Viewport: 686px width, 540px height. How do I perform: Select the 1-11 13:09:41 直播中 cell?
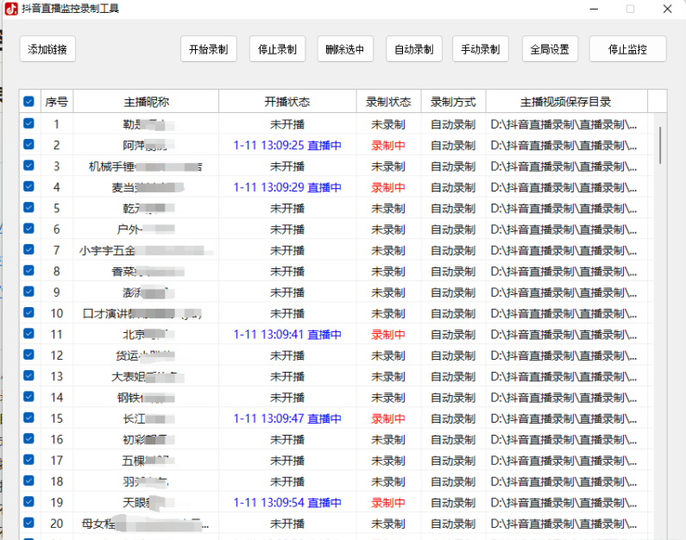(287, 335)
